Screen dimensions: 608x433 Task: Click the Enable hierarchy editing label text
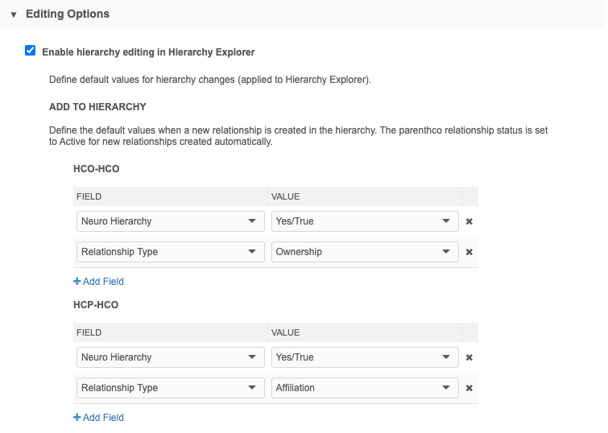point(148,52)
